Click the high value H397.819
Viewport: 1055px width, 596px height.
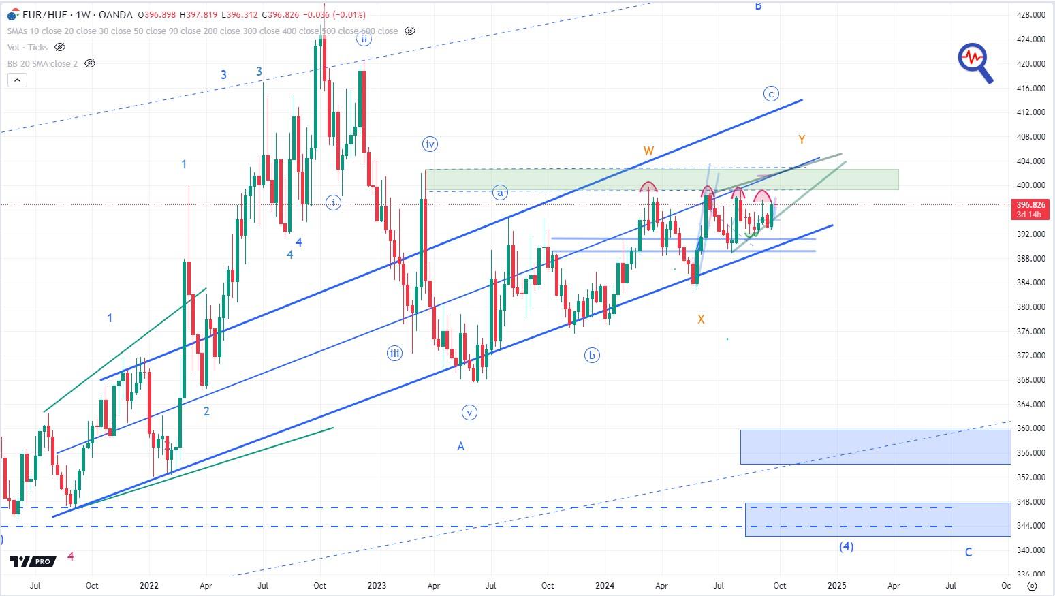(199, 14)
